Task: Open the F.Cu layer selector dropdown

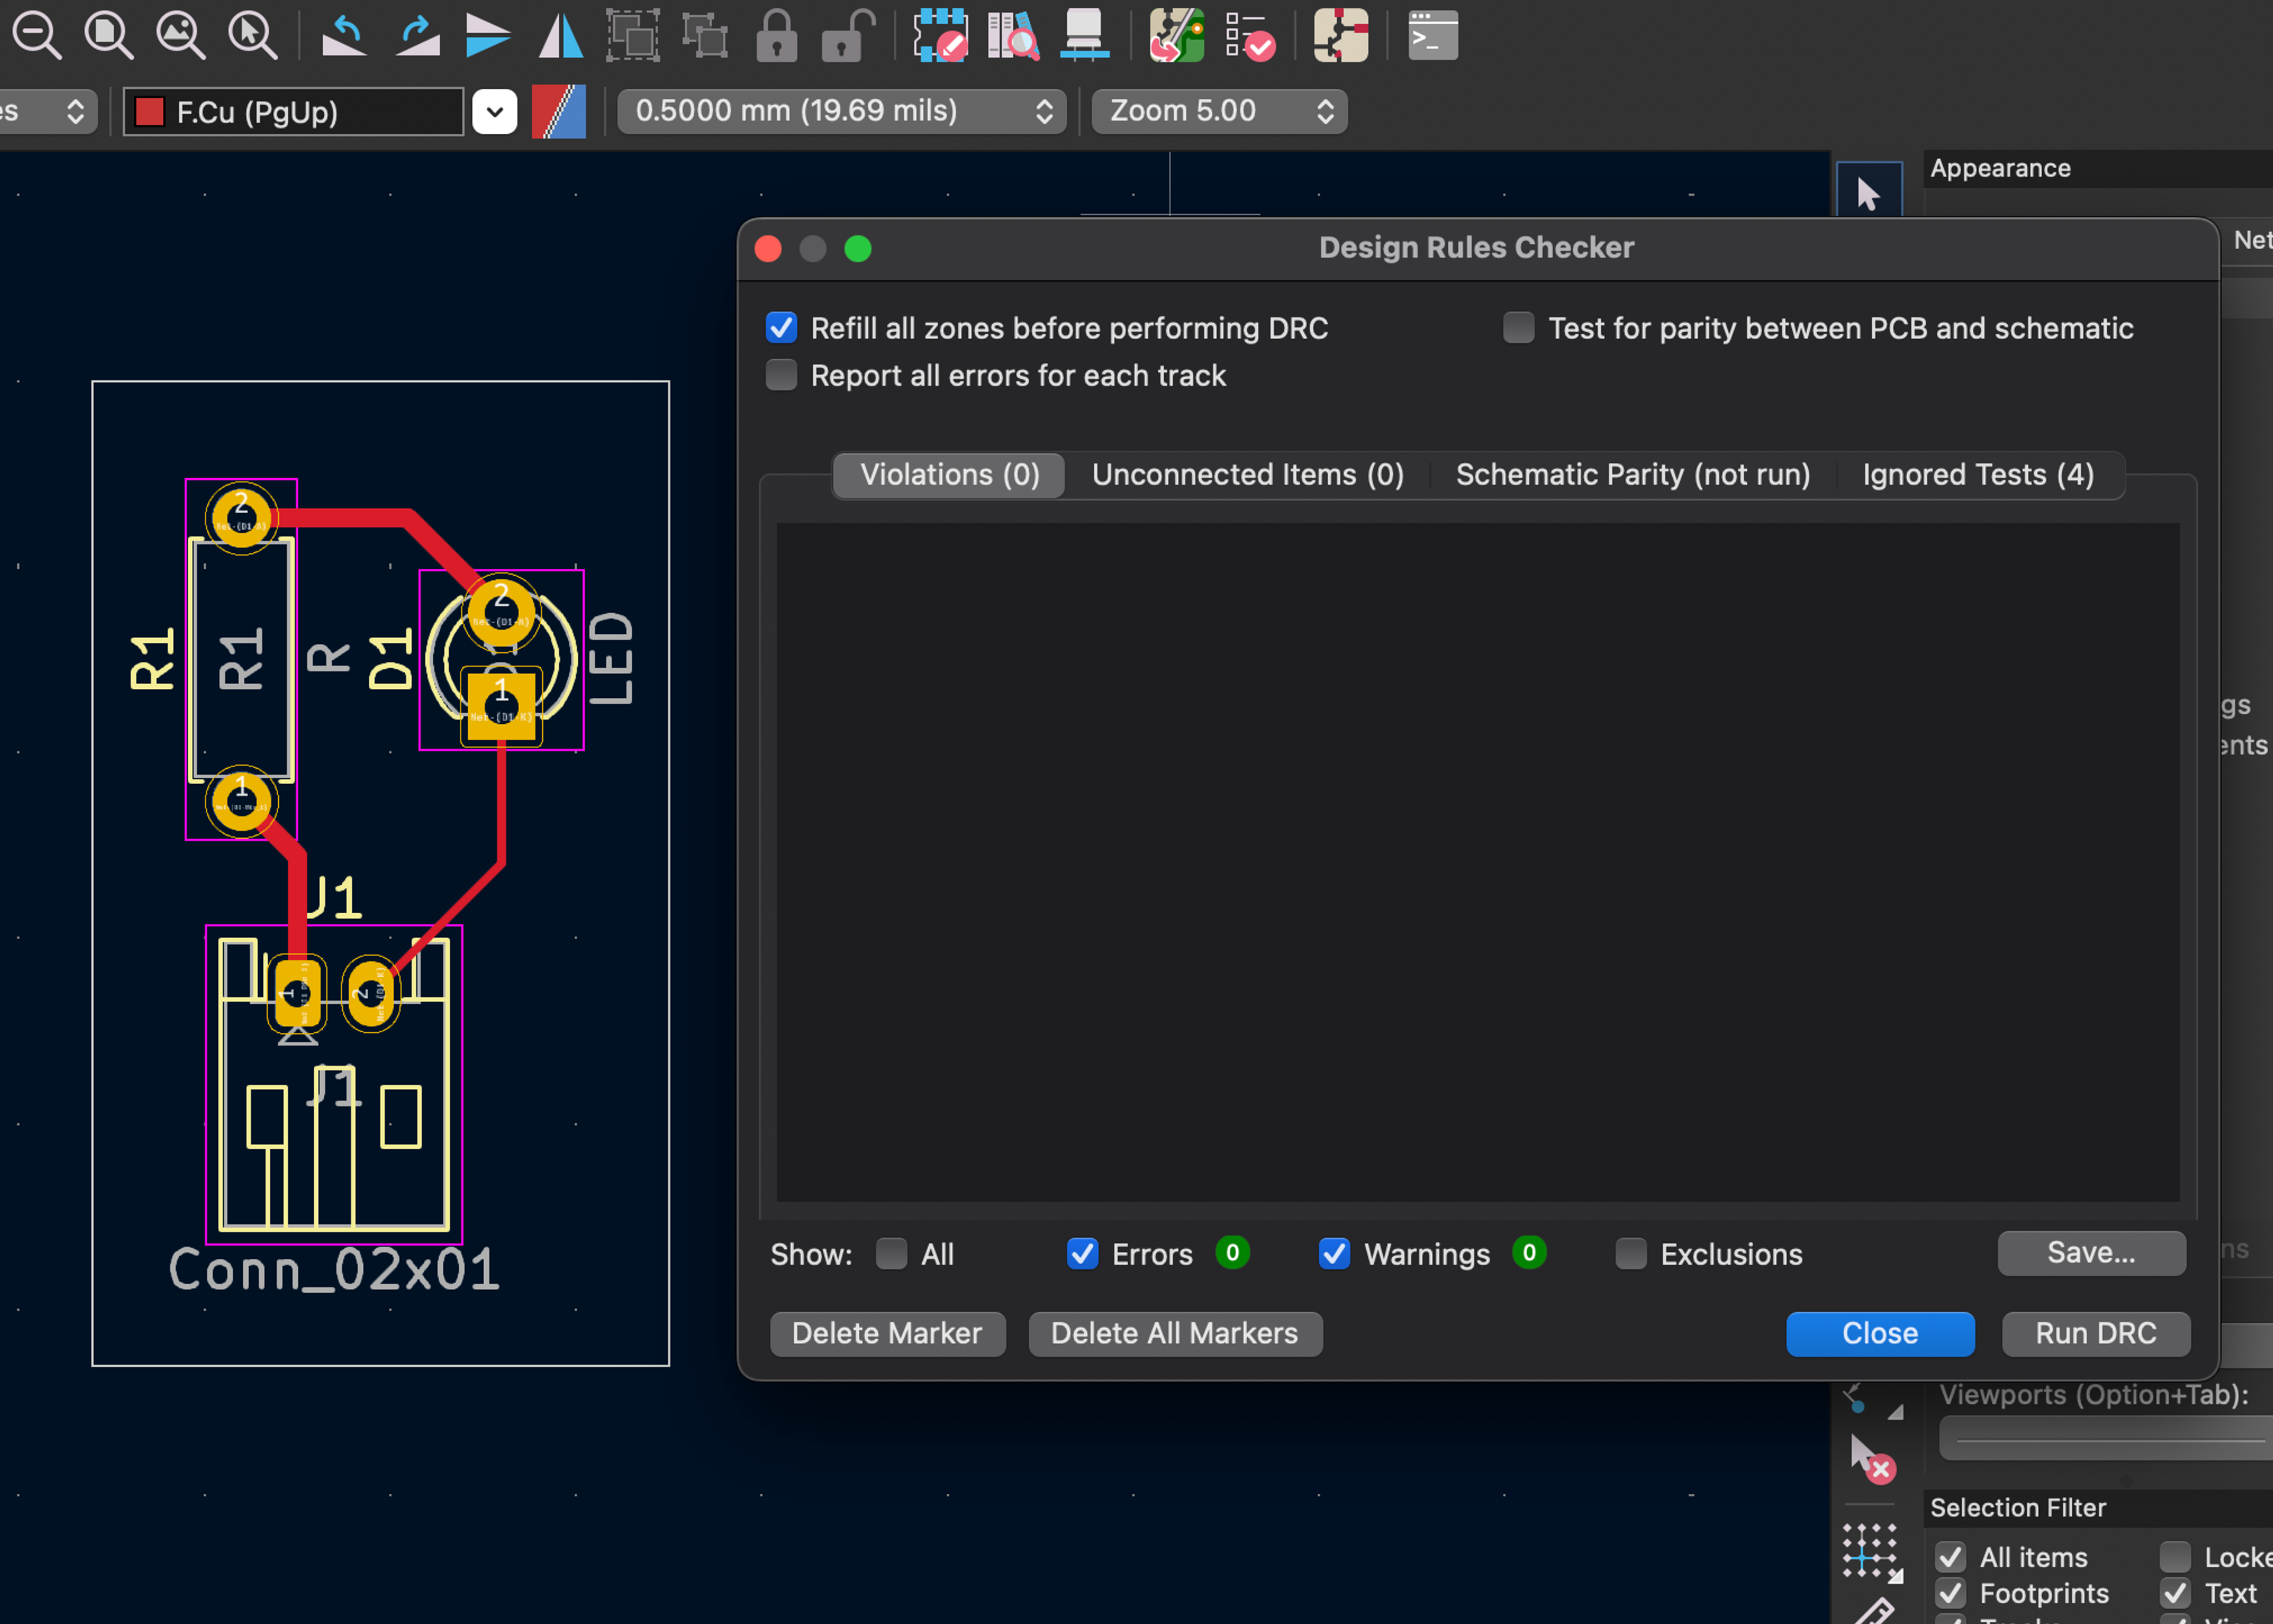Action: coord(494,111)
